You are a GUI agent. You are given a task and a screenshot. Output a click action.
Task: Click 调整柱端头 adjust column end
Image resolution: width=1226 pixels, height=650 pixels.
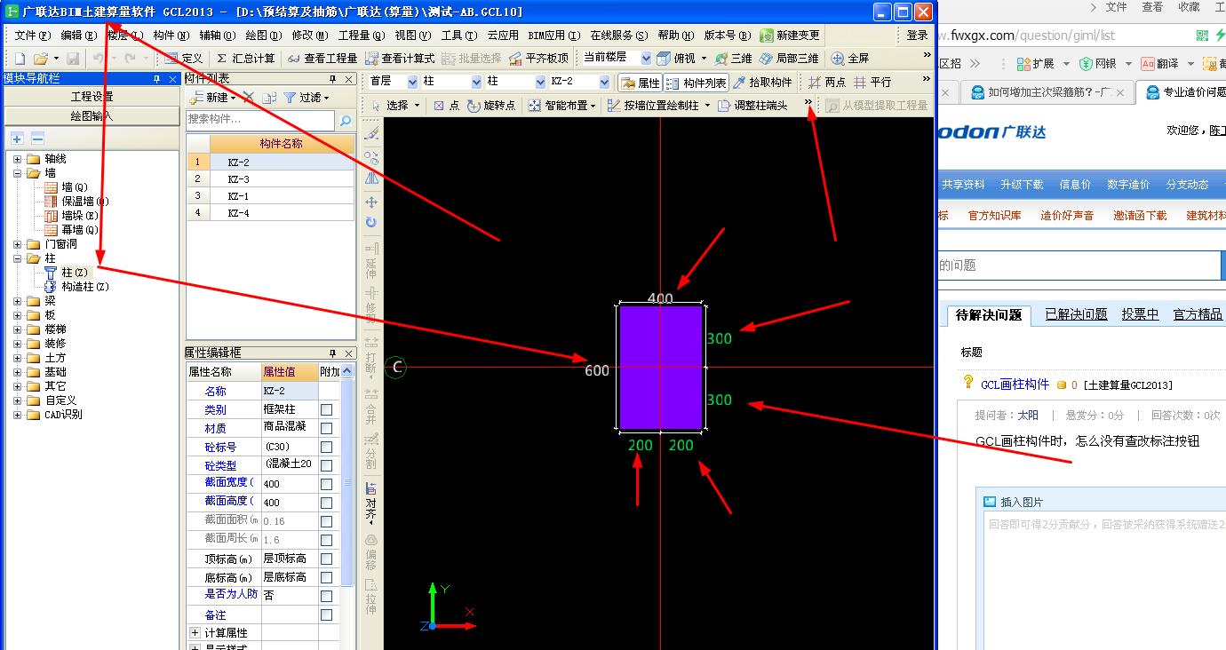tap(752, 105)
